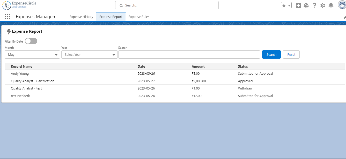Viewport: 346px width, 159px height.
Task: Enable the Filter By Date toggle
Action: [x=31, y=41]
